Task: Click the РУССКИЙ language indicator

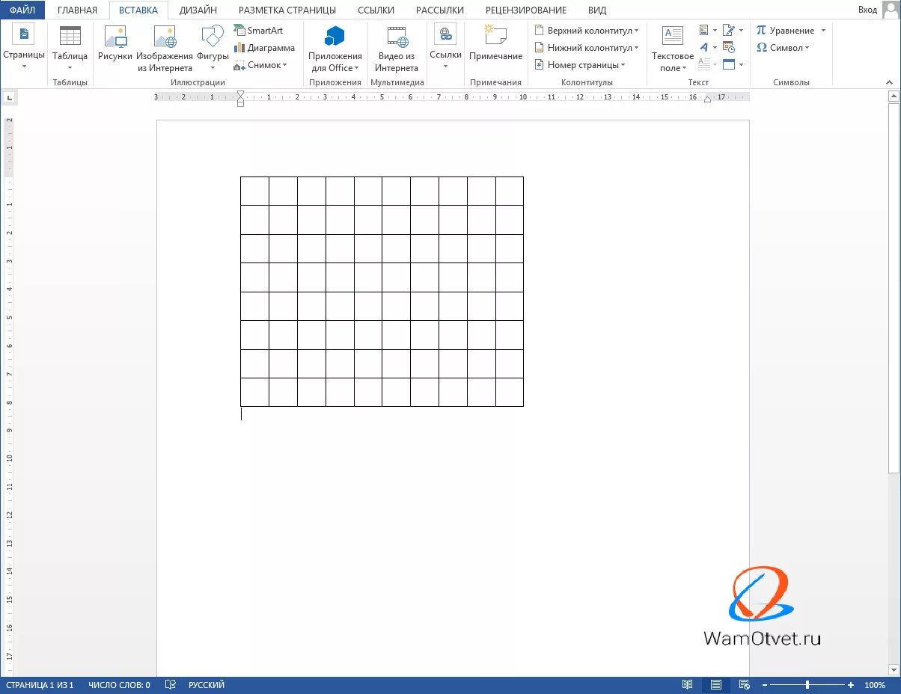Action: (207, 685)
